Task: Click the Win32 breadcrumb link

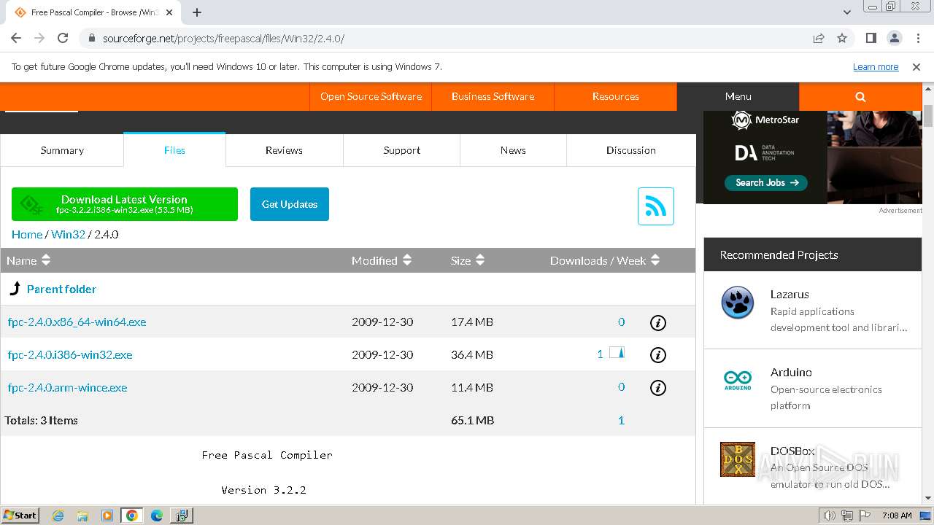Action: click(x=68, y=234)
